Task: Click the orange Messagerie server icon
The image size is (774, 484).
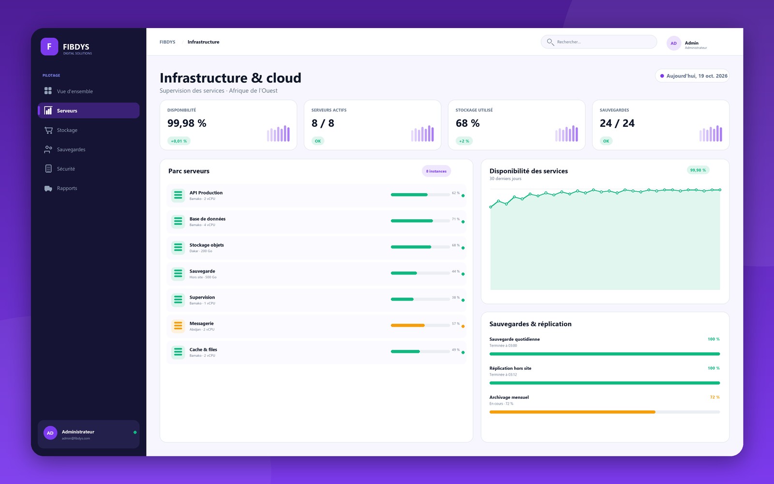Action: pyautogui.click(x=178, y=326)
